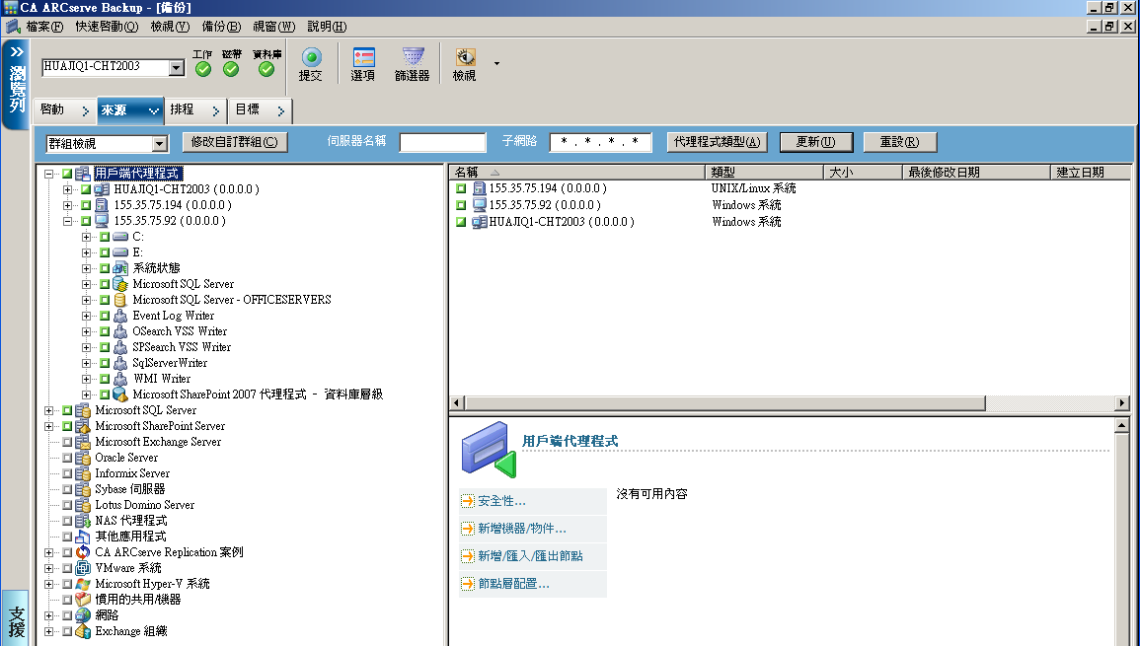Switch to the Destination (目標) tab
Screen dimensions: 1140x646
tap(260, 109)
